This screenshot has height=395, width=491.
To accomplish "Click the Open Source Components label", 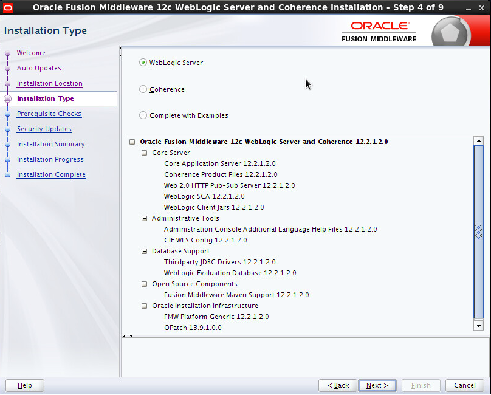I will (194, 284).
